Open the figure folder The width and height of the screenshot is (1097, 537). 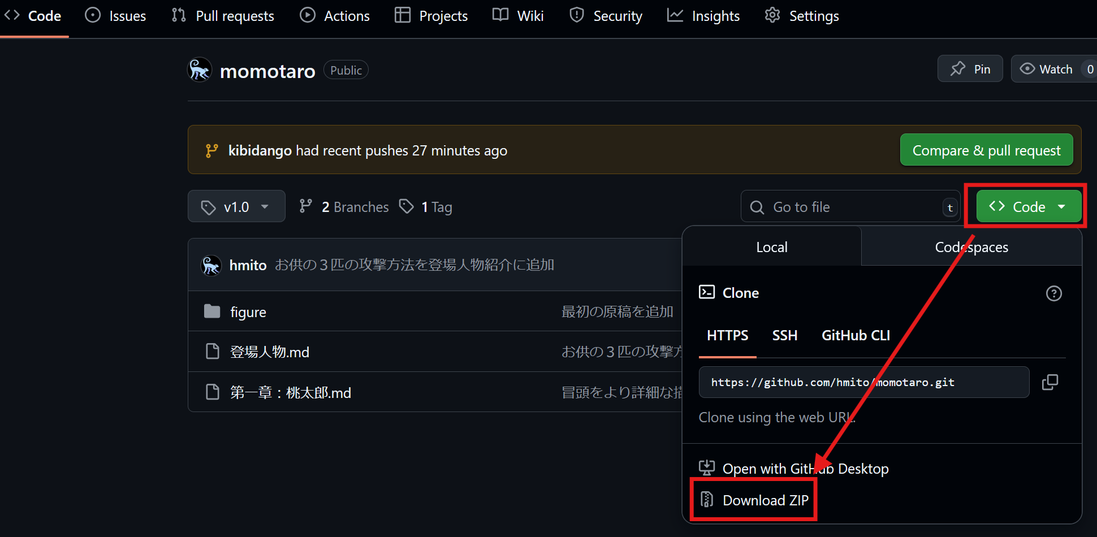click(248, 312)
